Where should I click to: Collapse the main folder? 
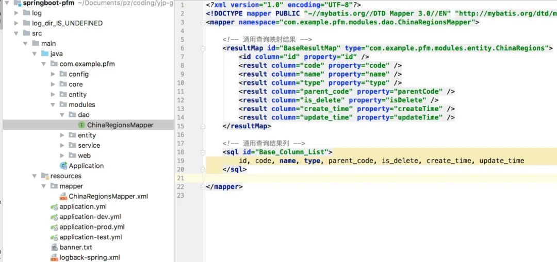point(26,44)
